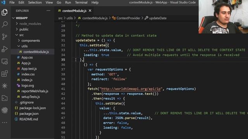The width and height of the screenshot is (248, 139).
Task: Open the Run menu
Action: click(68, 2)
